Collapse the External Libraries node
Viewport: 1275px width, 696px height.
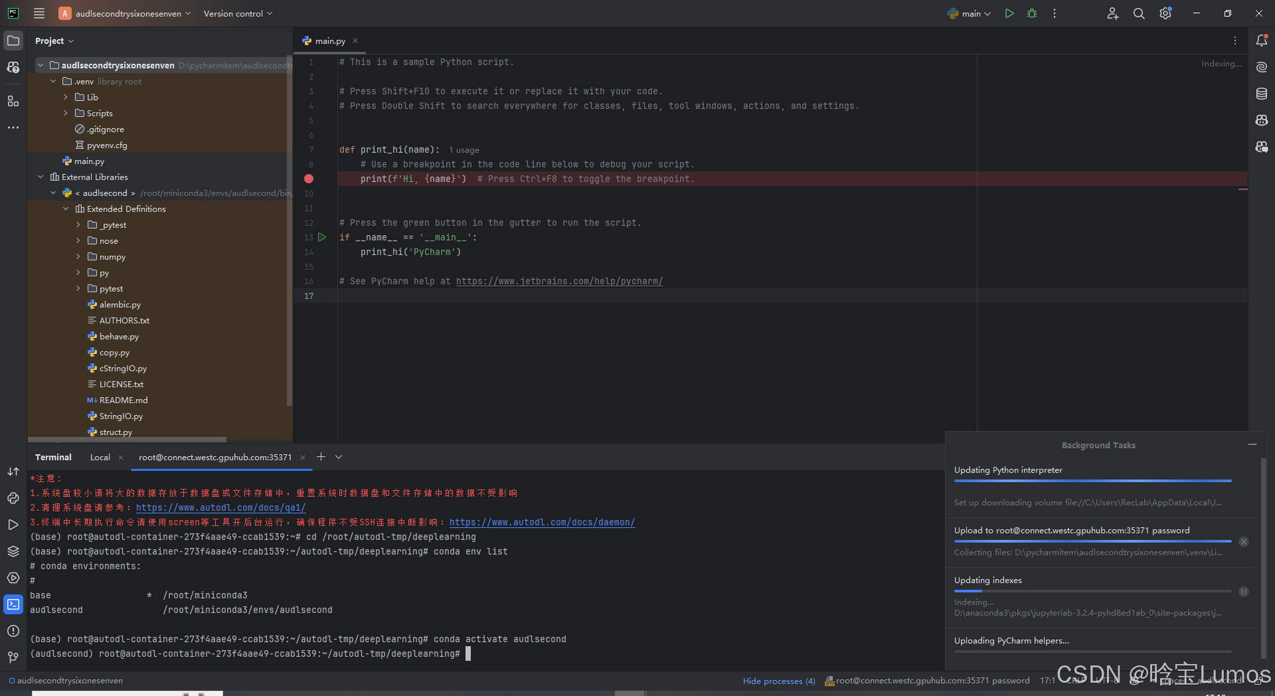[x=41, y=177]
